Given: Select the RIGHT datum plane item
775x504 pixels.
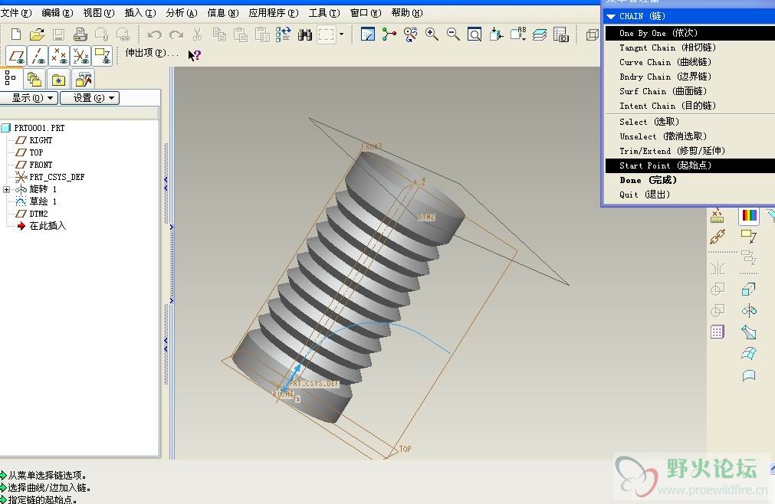Looking at the screenshot, I should tap(41, 140).
